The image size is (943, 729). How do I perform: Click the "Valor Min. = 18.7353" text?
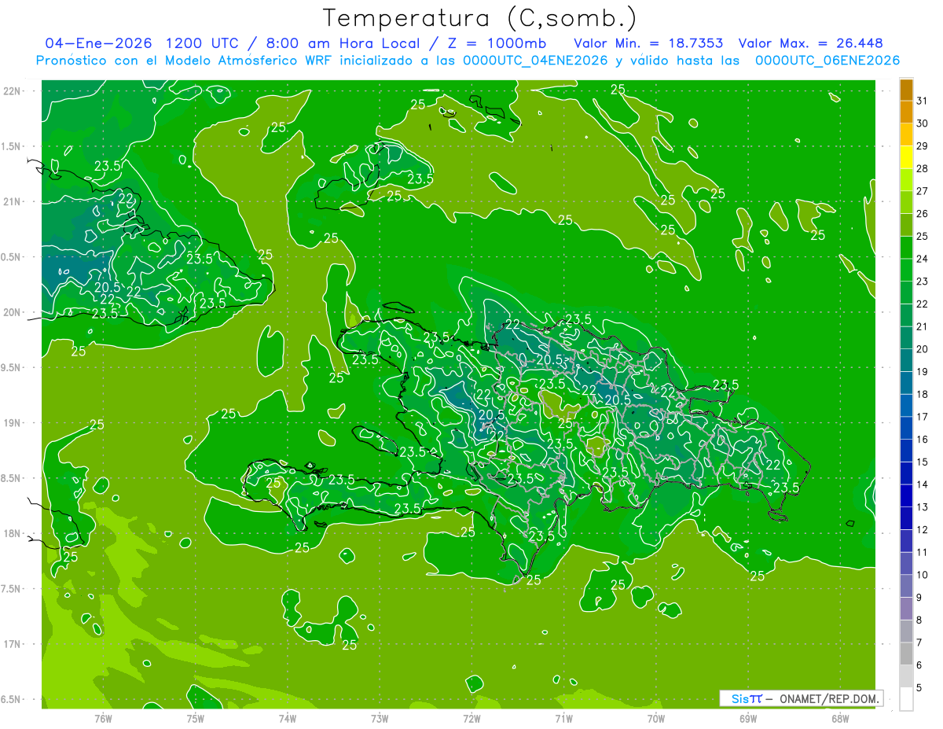(x=648, y=43)
